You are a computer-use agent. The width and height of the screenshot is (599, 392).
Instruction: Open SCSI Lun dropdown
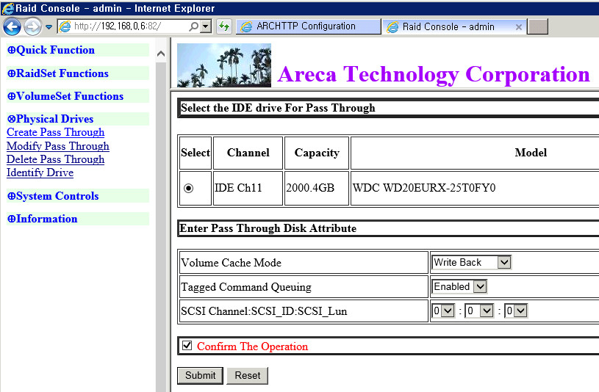[x=516, y=311]
